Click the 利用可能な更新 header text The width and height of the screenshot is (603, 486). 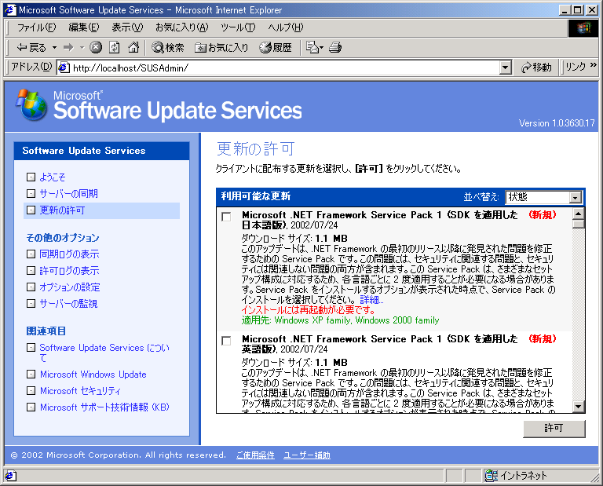pyautogui.click(x=256, y=196)
